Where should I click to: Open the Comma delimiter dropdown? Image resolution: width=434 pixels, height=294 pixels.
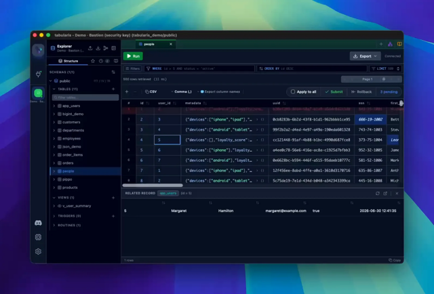(181, 91)
